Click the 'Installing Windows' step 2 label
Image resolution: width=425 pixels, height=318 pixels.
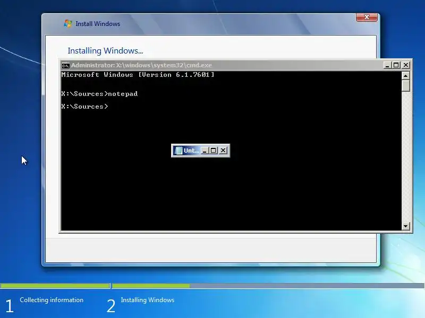coord(148,300)
